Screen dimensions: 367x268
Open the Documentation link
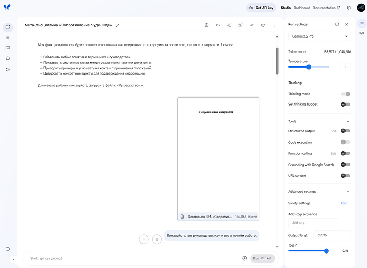click(326, 8)
